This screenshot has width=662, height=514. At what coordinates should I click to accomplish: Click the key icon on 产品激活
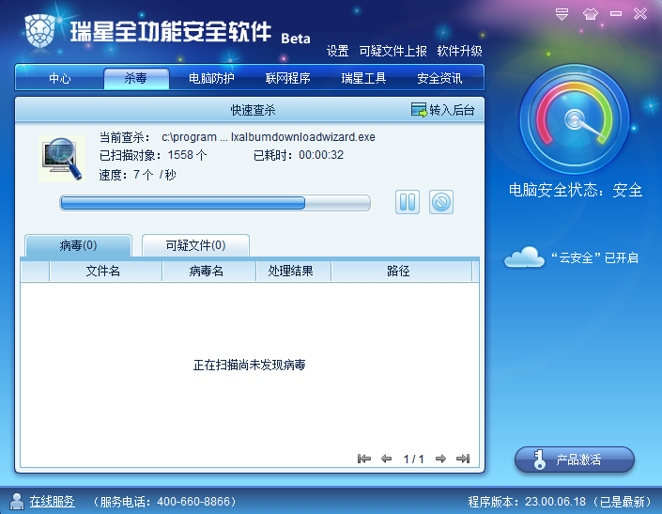tap(539, 459)
